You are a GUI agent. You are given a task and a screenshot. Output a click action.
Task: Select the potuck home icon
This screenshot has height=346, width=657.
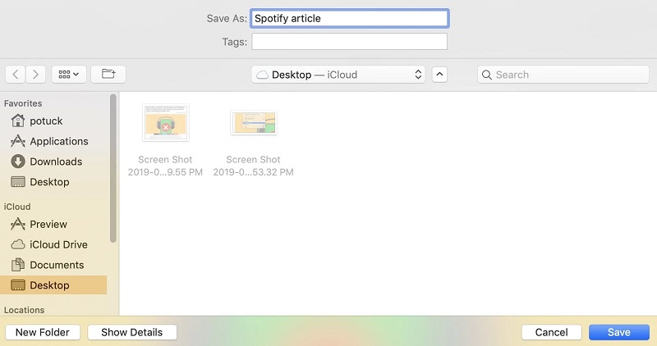pyautogui.click(x=17, y=121)
